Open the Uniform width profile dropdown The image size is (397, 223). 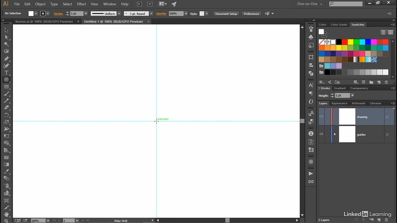coord(119,14)
